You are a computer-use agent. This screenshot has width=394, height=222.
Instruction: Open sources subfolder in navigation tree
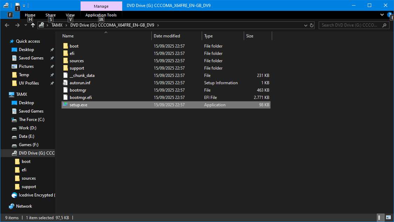coord(28,178)
